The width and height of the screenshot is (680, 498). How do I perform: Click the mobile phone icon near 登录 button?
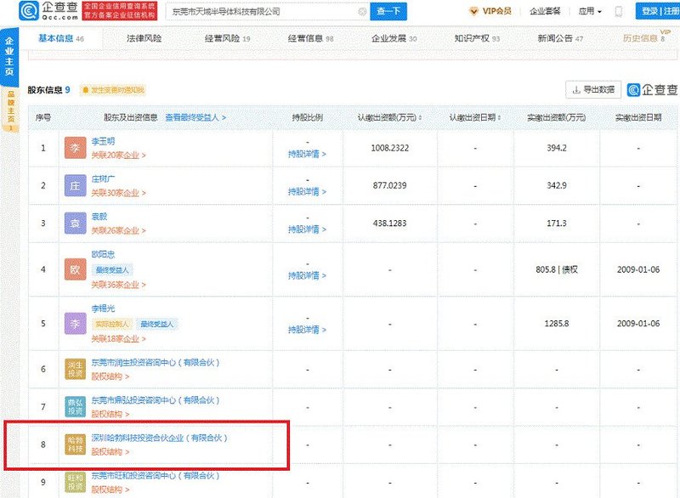(x=618, y=11)
